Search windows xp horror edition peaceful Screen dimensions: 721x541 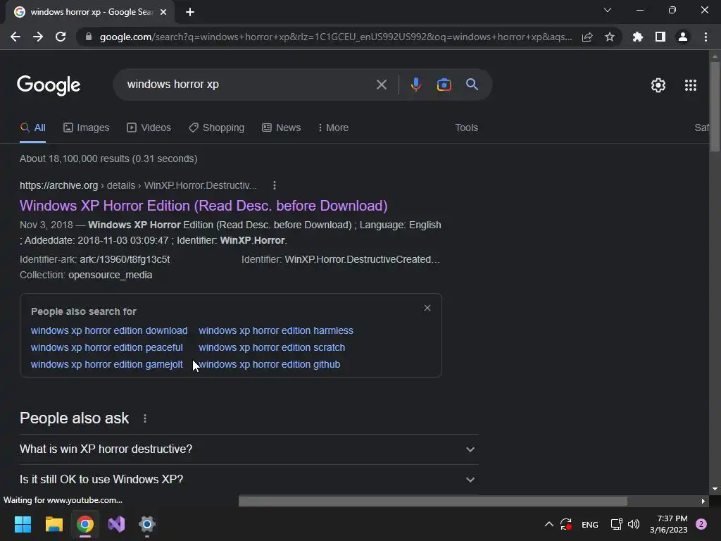[107, 347]
